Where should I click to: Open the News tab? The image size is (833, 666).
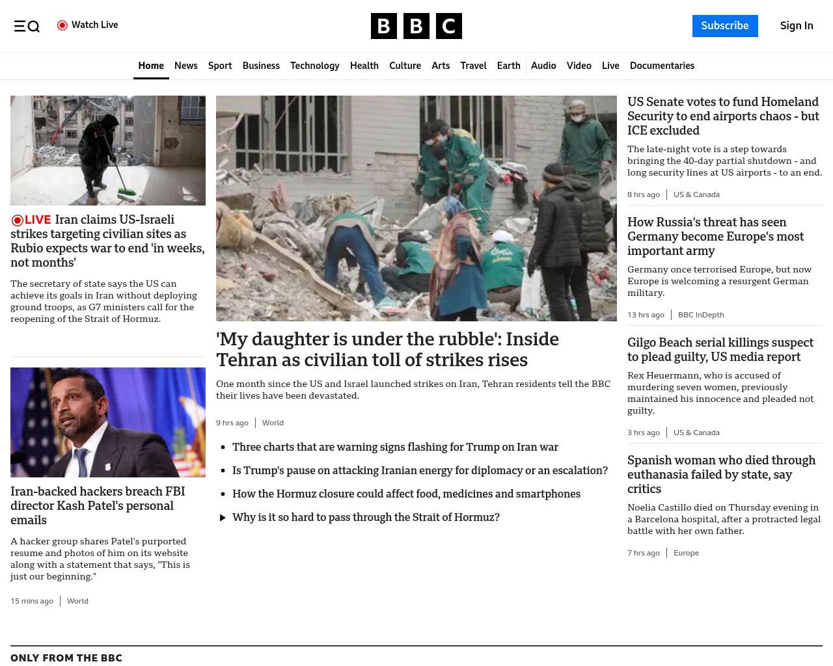coord(185,66)
